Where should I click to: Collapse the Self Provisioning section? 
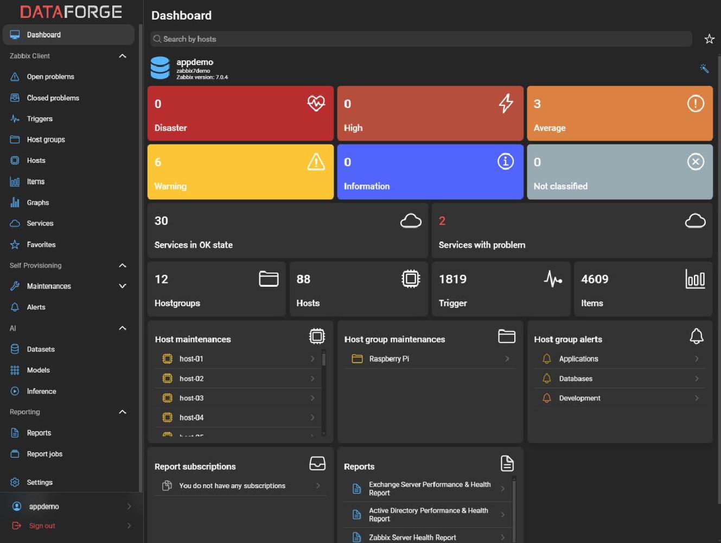pos(123,266)
